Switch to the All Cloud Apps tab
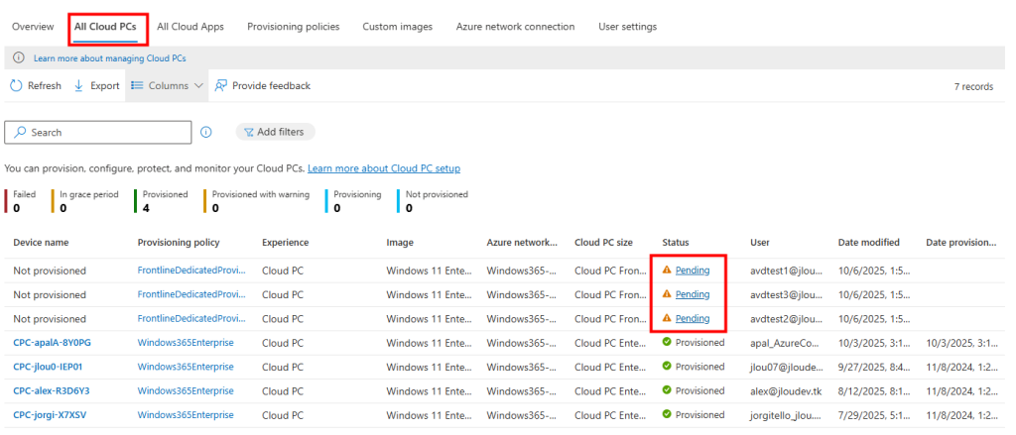 (x=190, y=27)
